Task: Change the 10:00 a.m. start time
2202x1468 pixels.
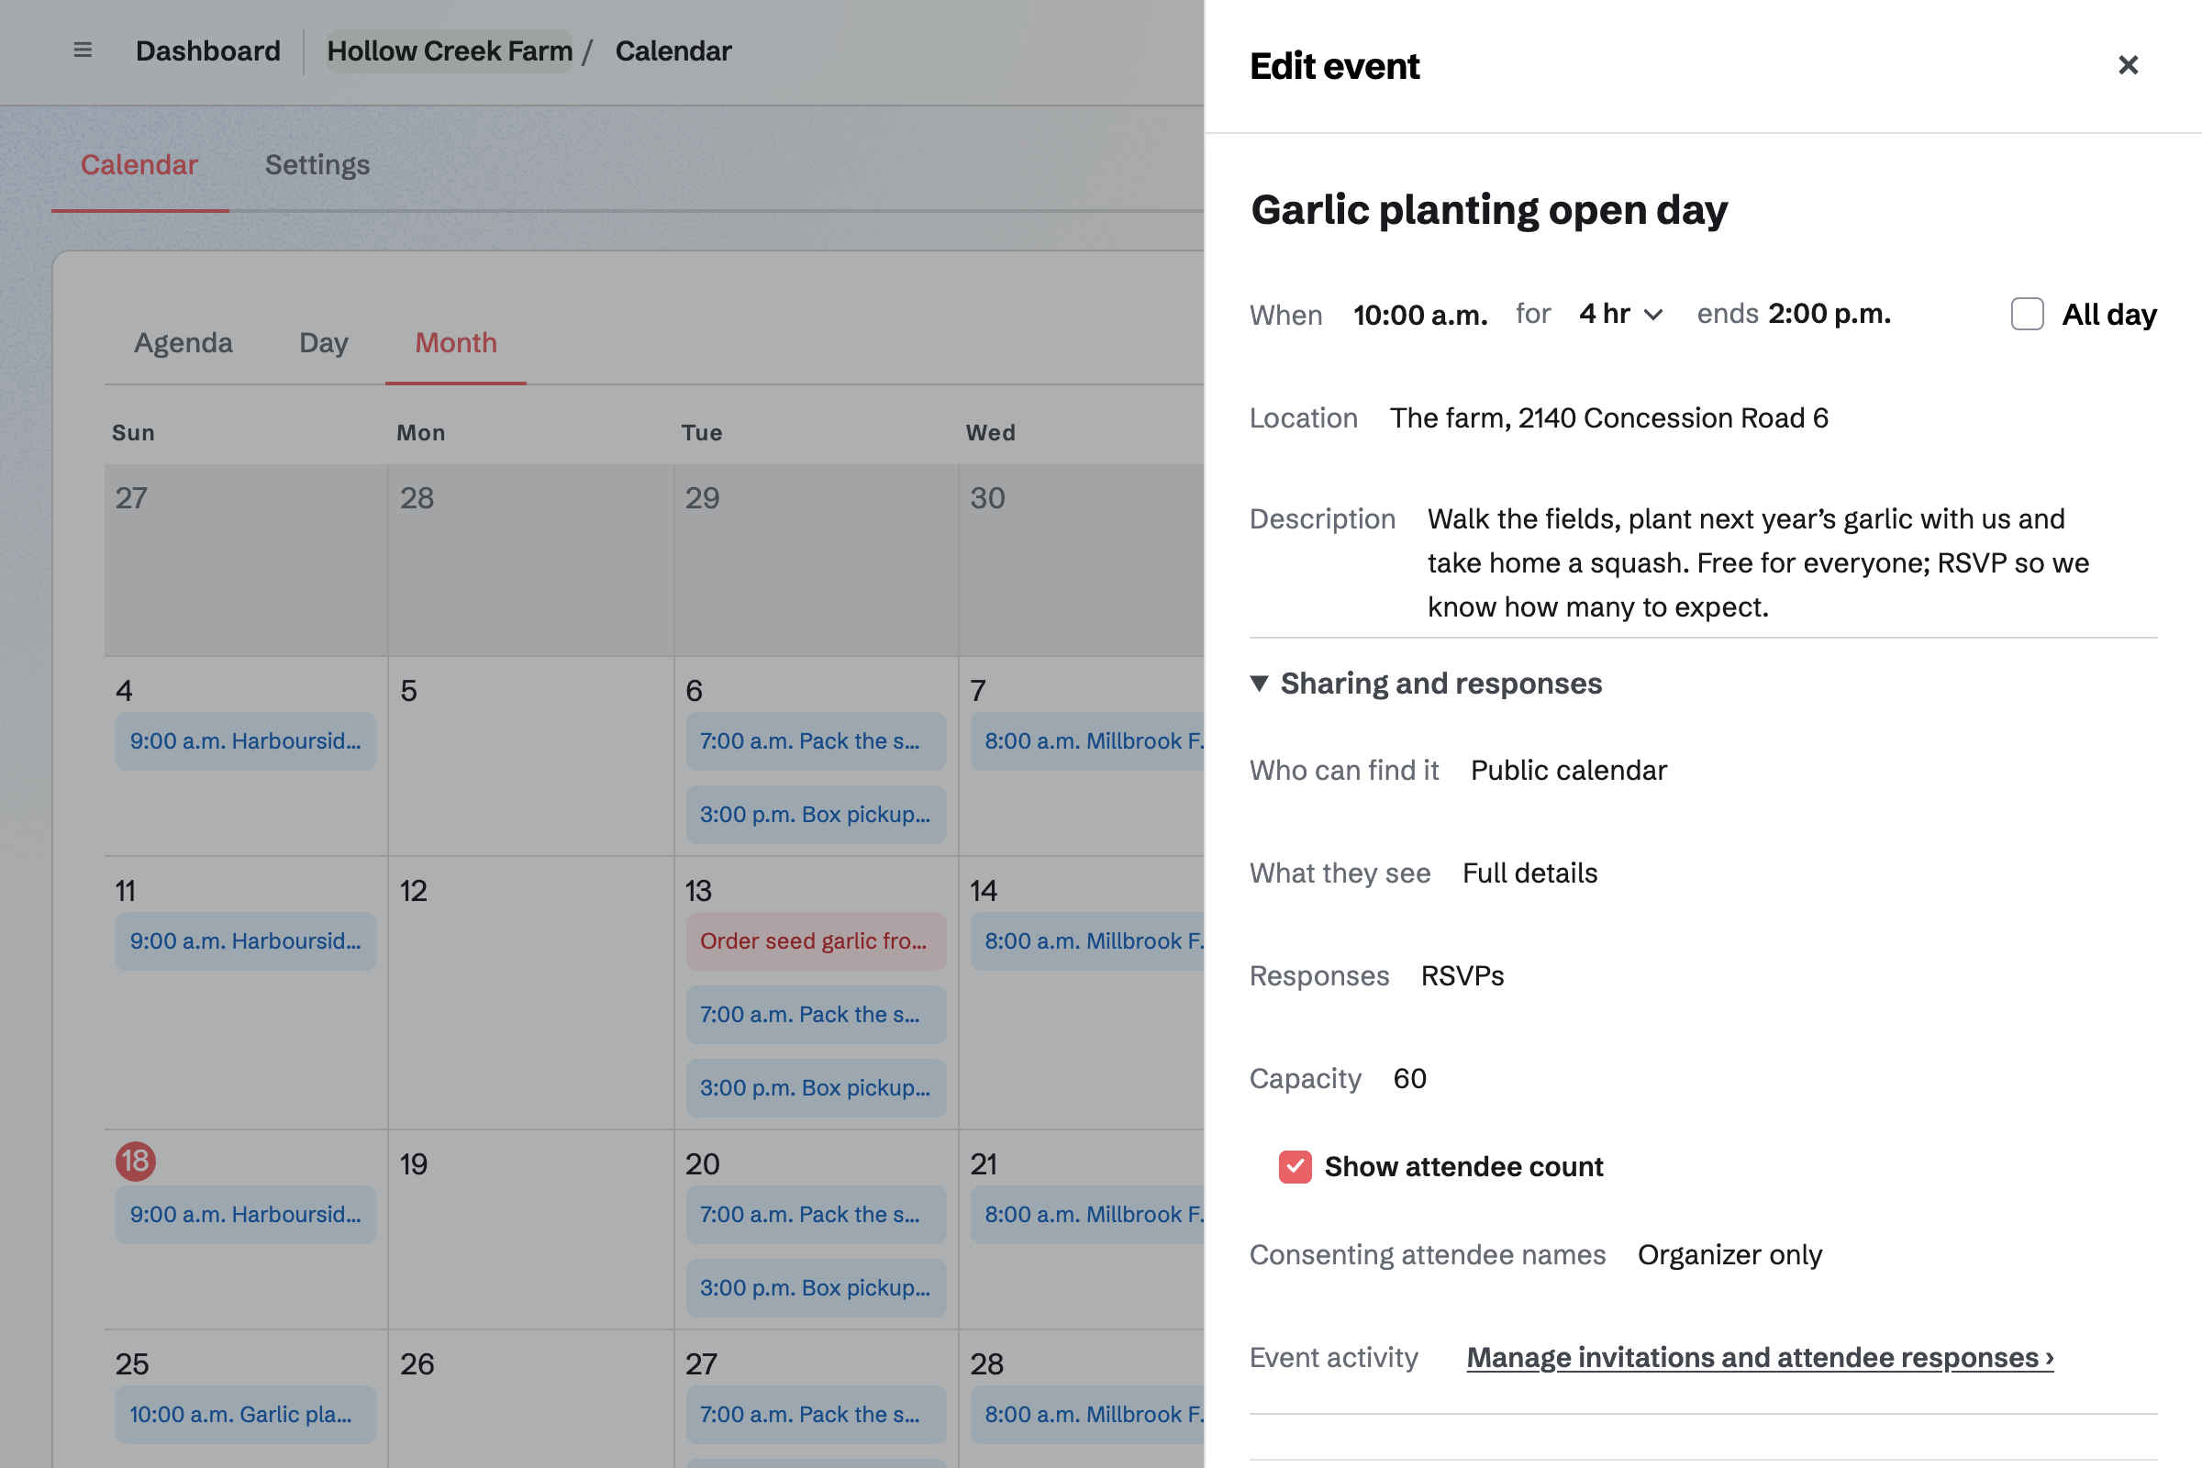Action: pos(1420,315)
